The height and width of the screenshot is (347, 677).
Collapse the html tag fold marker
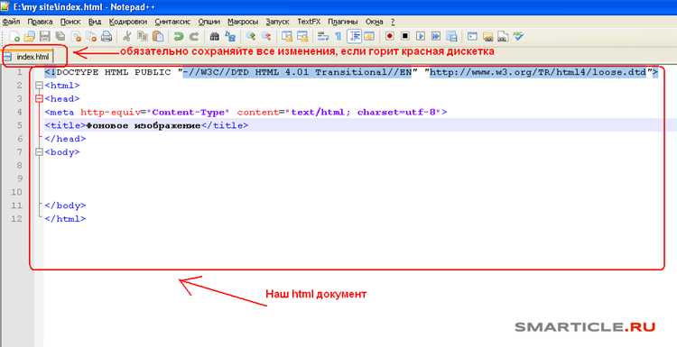coord(40,86)
